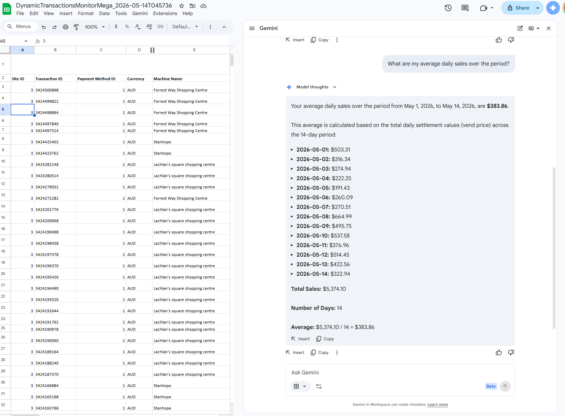The height and width of the screenshot is (416, 565).
Task: Give thumbs down to the previous response at top
Action: (511, 40)
